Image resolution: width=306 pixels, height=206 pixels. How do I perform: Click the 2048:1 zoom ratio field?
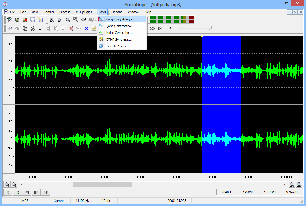226,192
